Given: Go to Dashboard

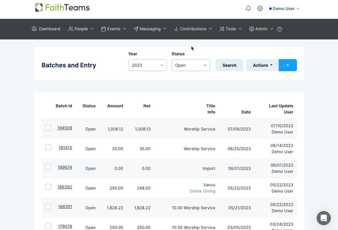Looking at the screenshot, I should point(46,29).
